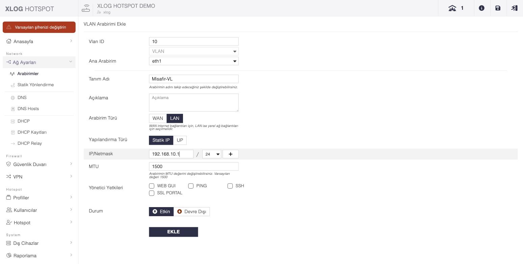The width and height of the screenshot is (523, 264).
Task: Open DHCP Kayıtları in the sidebar
Action: tap(32, 132)
